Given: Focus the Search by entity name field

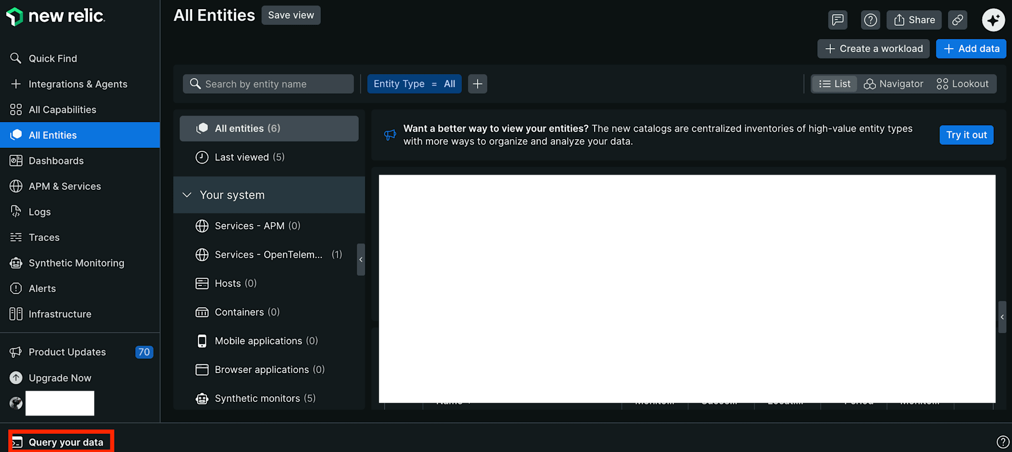Looking at the screenshot, I should [x=268, y=84].
